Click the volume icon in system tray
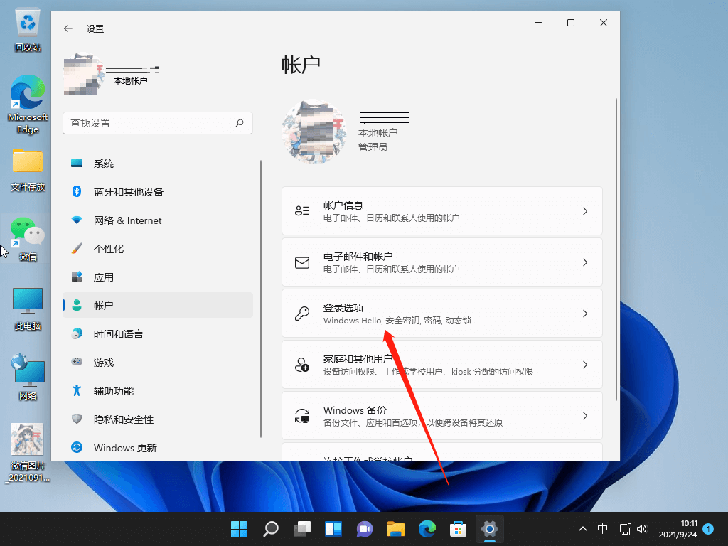Image resolution: width=728 pixels, height=546 pixels. coord(642,529)
